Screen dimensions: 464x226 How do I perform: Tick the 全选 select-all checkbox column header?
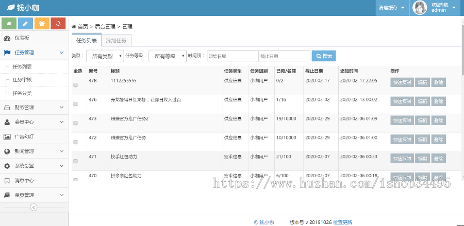pos(77,71)
